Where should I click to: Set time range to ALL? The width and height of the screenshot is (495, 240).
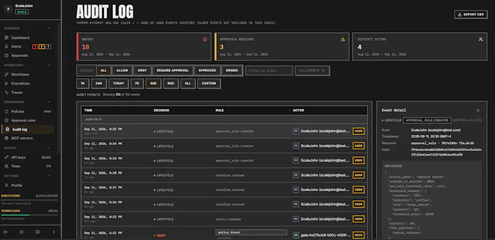click(188, 84)
